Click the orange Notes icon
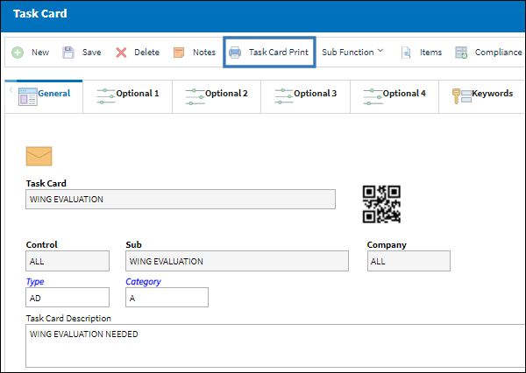This screenshot has height=373, width=526. click(x=179, y=53)
